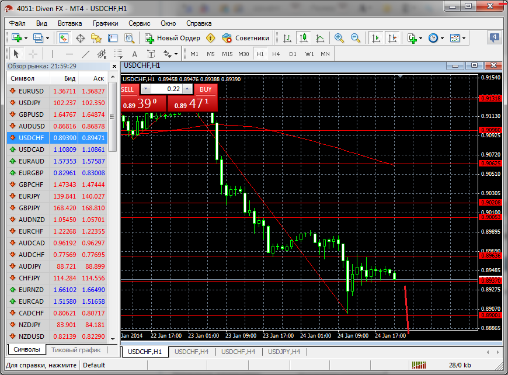Toggle Chart Shift icon

(392, 38)
